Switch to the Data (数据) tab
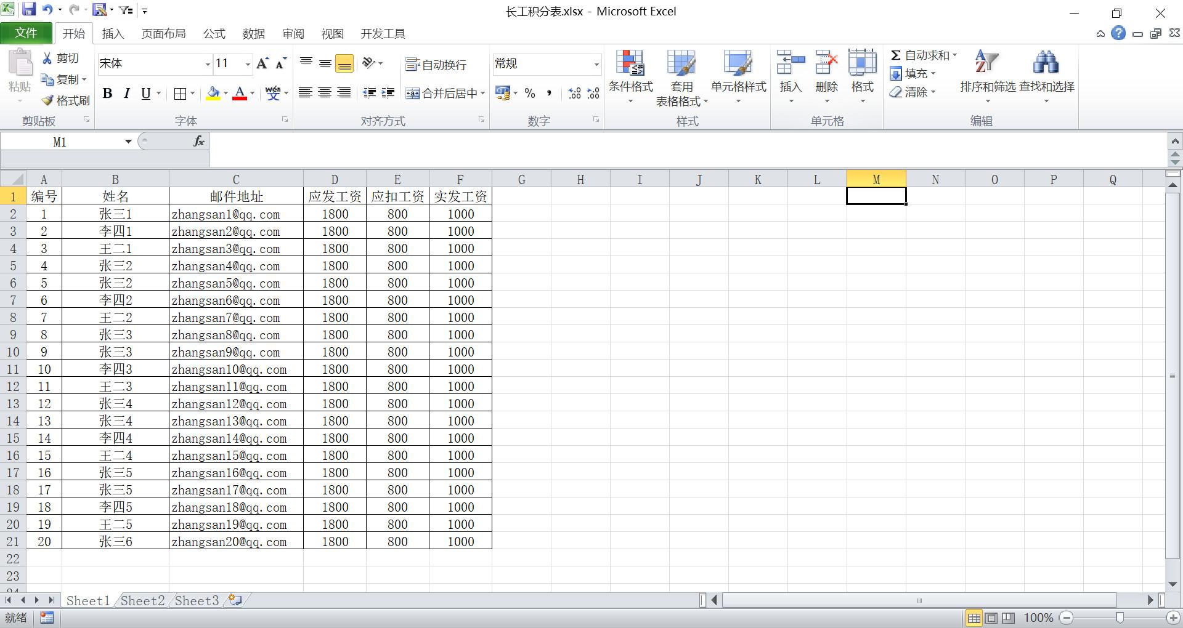Viewport: 1183px width, 628px height. coord(254,34)
